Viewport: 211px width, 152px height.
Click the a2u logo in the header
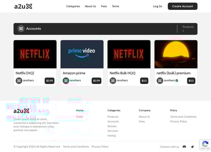(x=23, y=6)
